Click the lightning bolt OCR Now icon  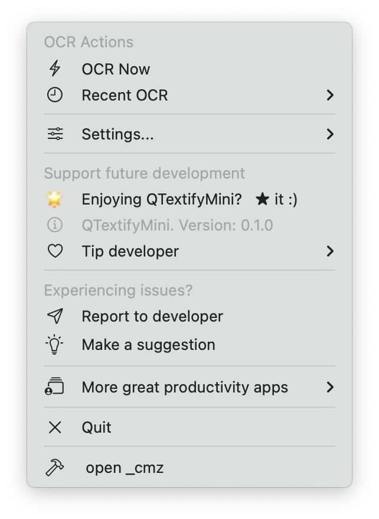[55, 69]
